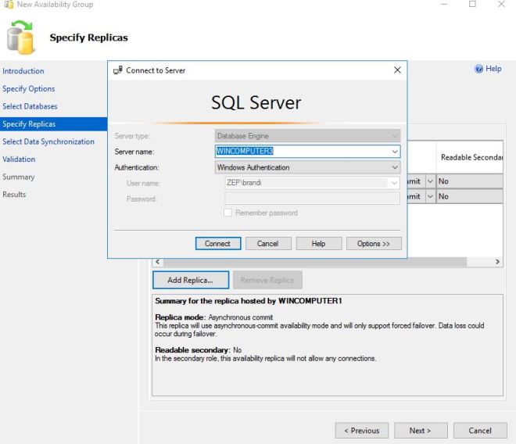
Task: Click the Connect to Server dialog title icon
Action: pyautogui.click(x=118, y=70)
